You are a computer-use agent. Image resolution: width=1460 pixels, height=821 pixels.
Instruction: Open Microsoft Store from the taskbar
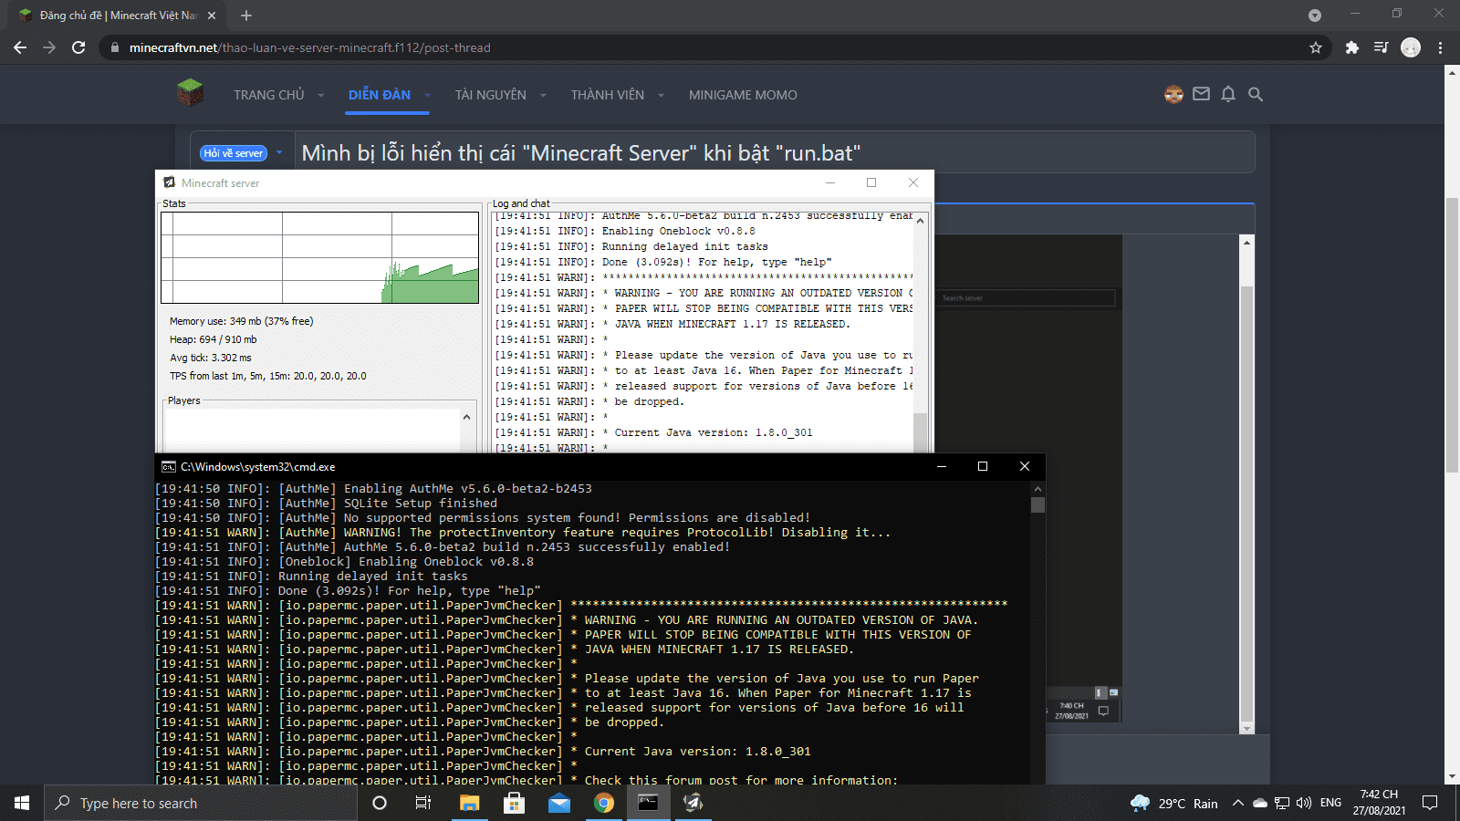pyautogui.click(x=514, y=803)
